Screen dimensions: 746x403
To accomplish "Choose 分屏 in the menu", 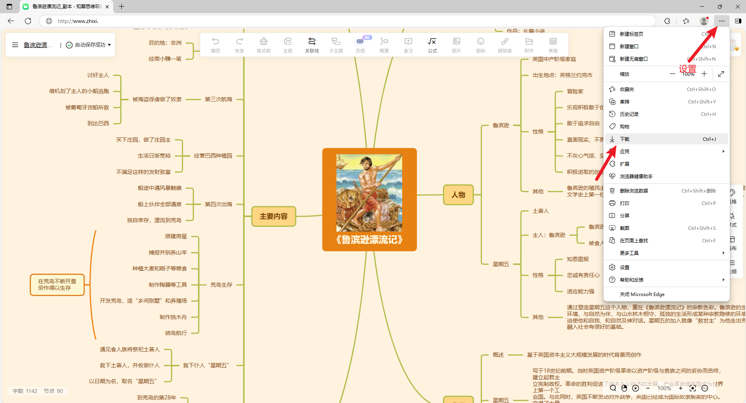I will point(667,216).
